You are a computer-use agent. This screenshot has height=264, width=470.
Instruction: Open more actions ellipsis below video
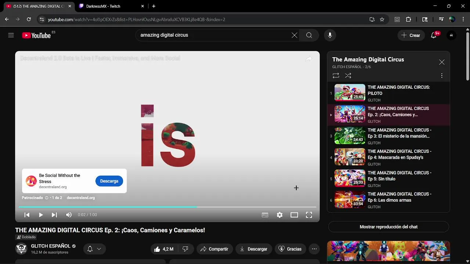(314, 249)
